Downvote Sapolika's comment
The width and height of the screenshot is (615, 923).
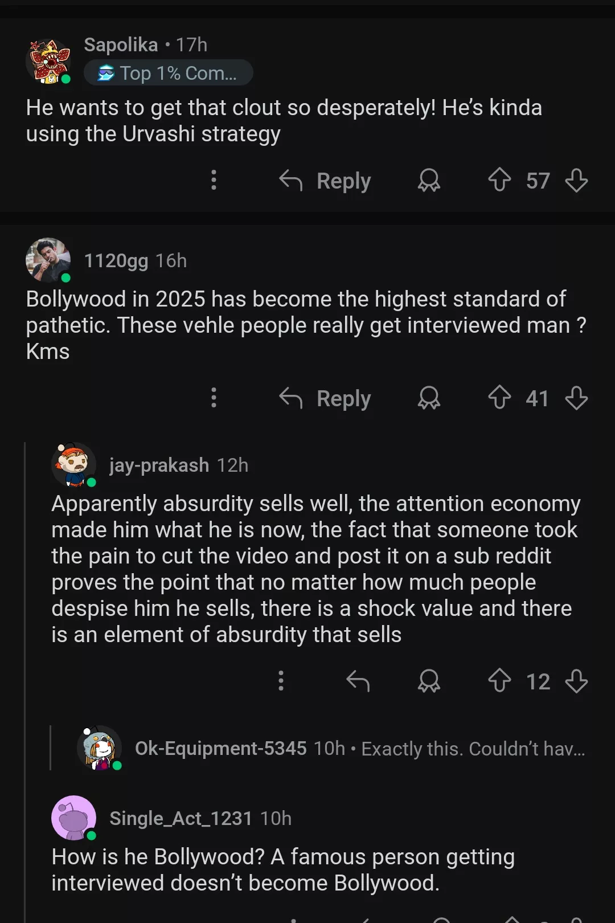click(576, 180)
